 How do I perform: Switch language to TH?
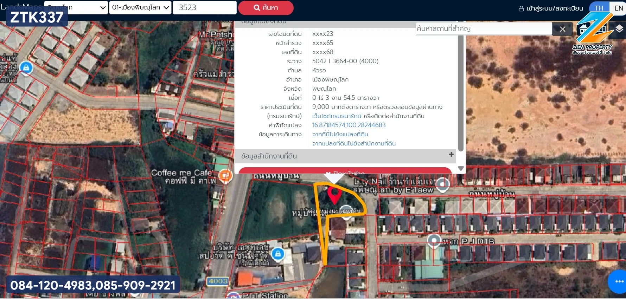pyautogui.click(x=599, y=8)
